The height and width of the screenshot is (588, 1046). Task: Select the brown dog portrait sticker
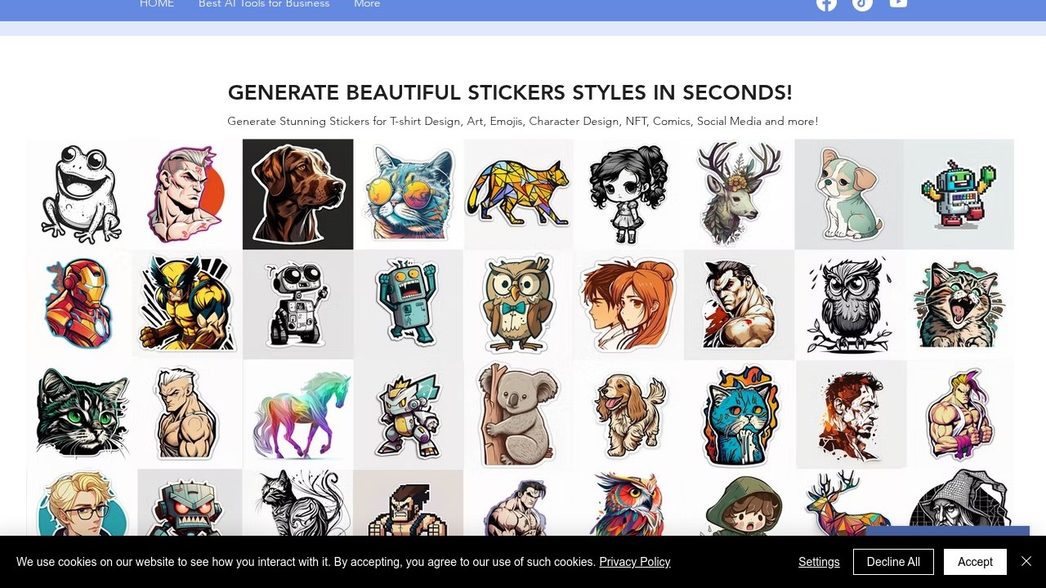(x=297, y=194)
